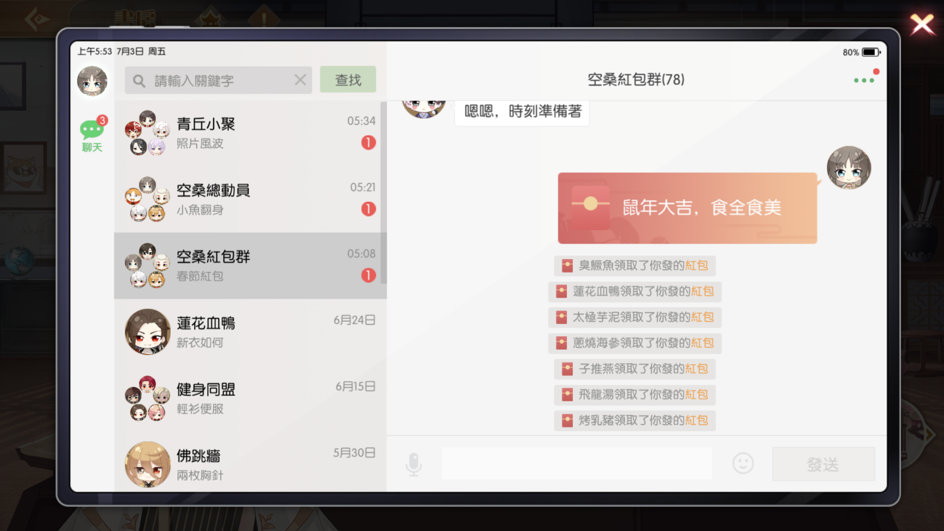This screenshot has width=944, height=531.
Task: Clear the search field with X icon
Action: (x=300, y=80)
